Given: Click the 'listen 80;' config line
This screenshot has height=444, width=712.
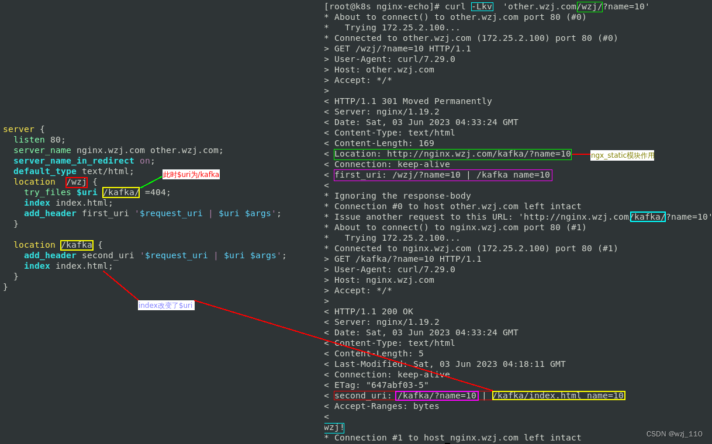Looking at the screenshot, I should click(40, 140).
